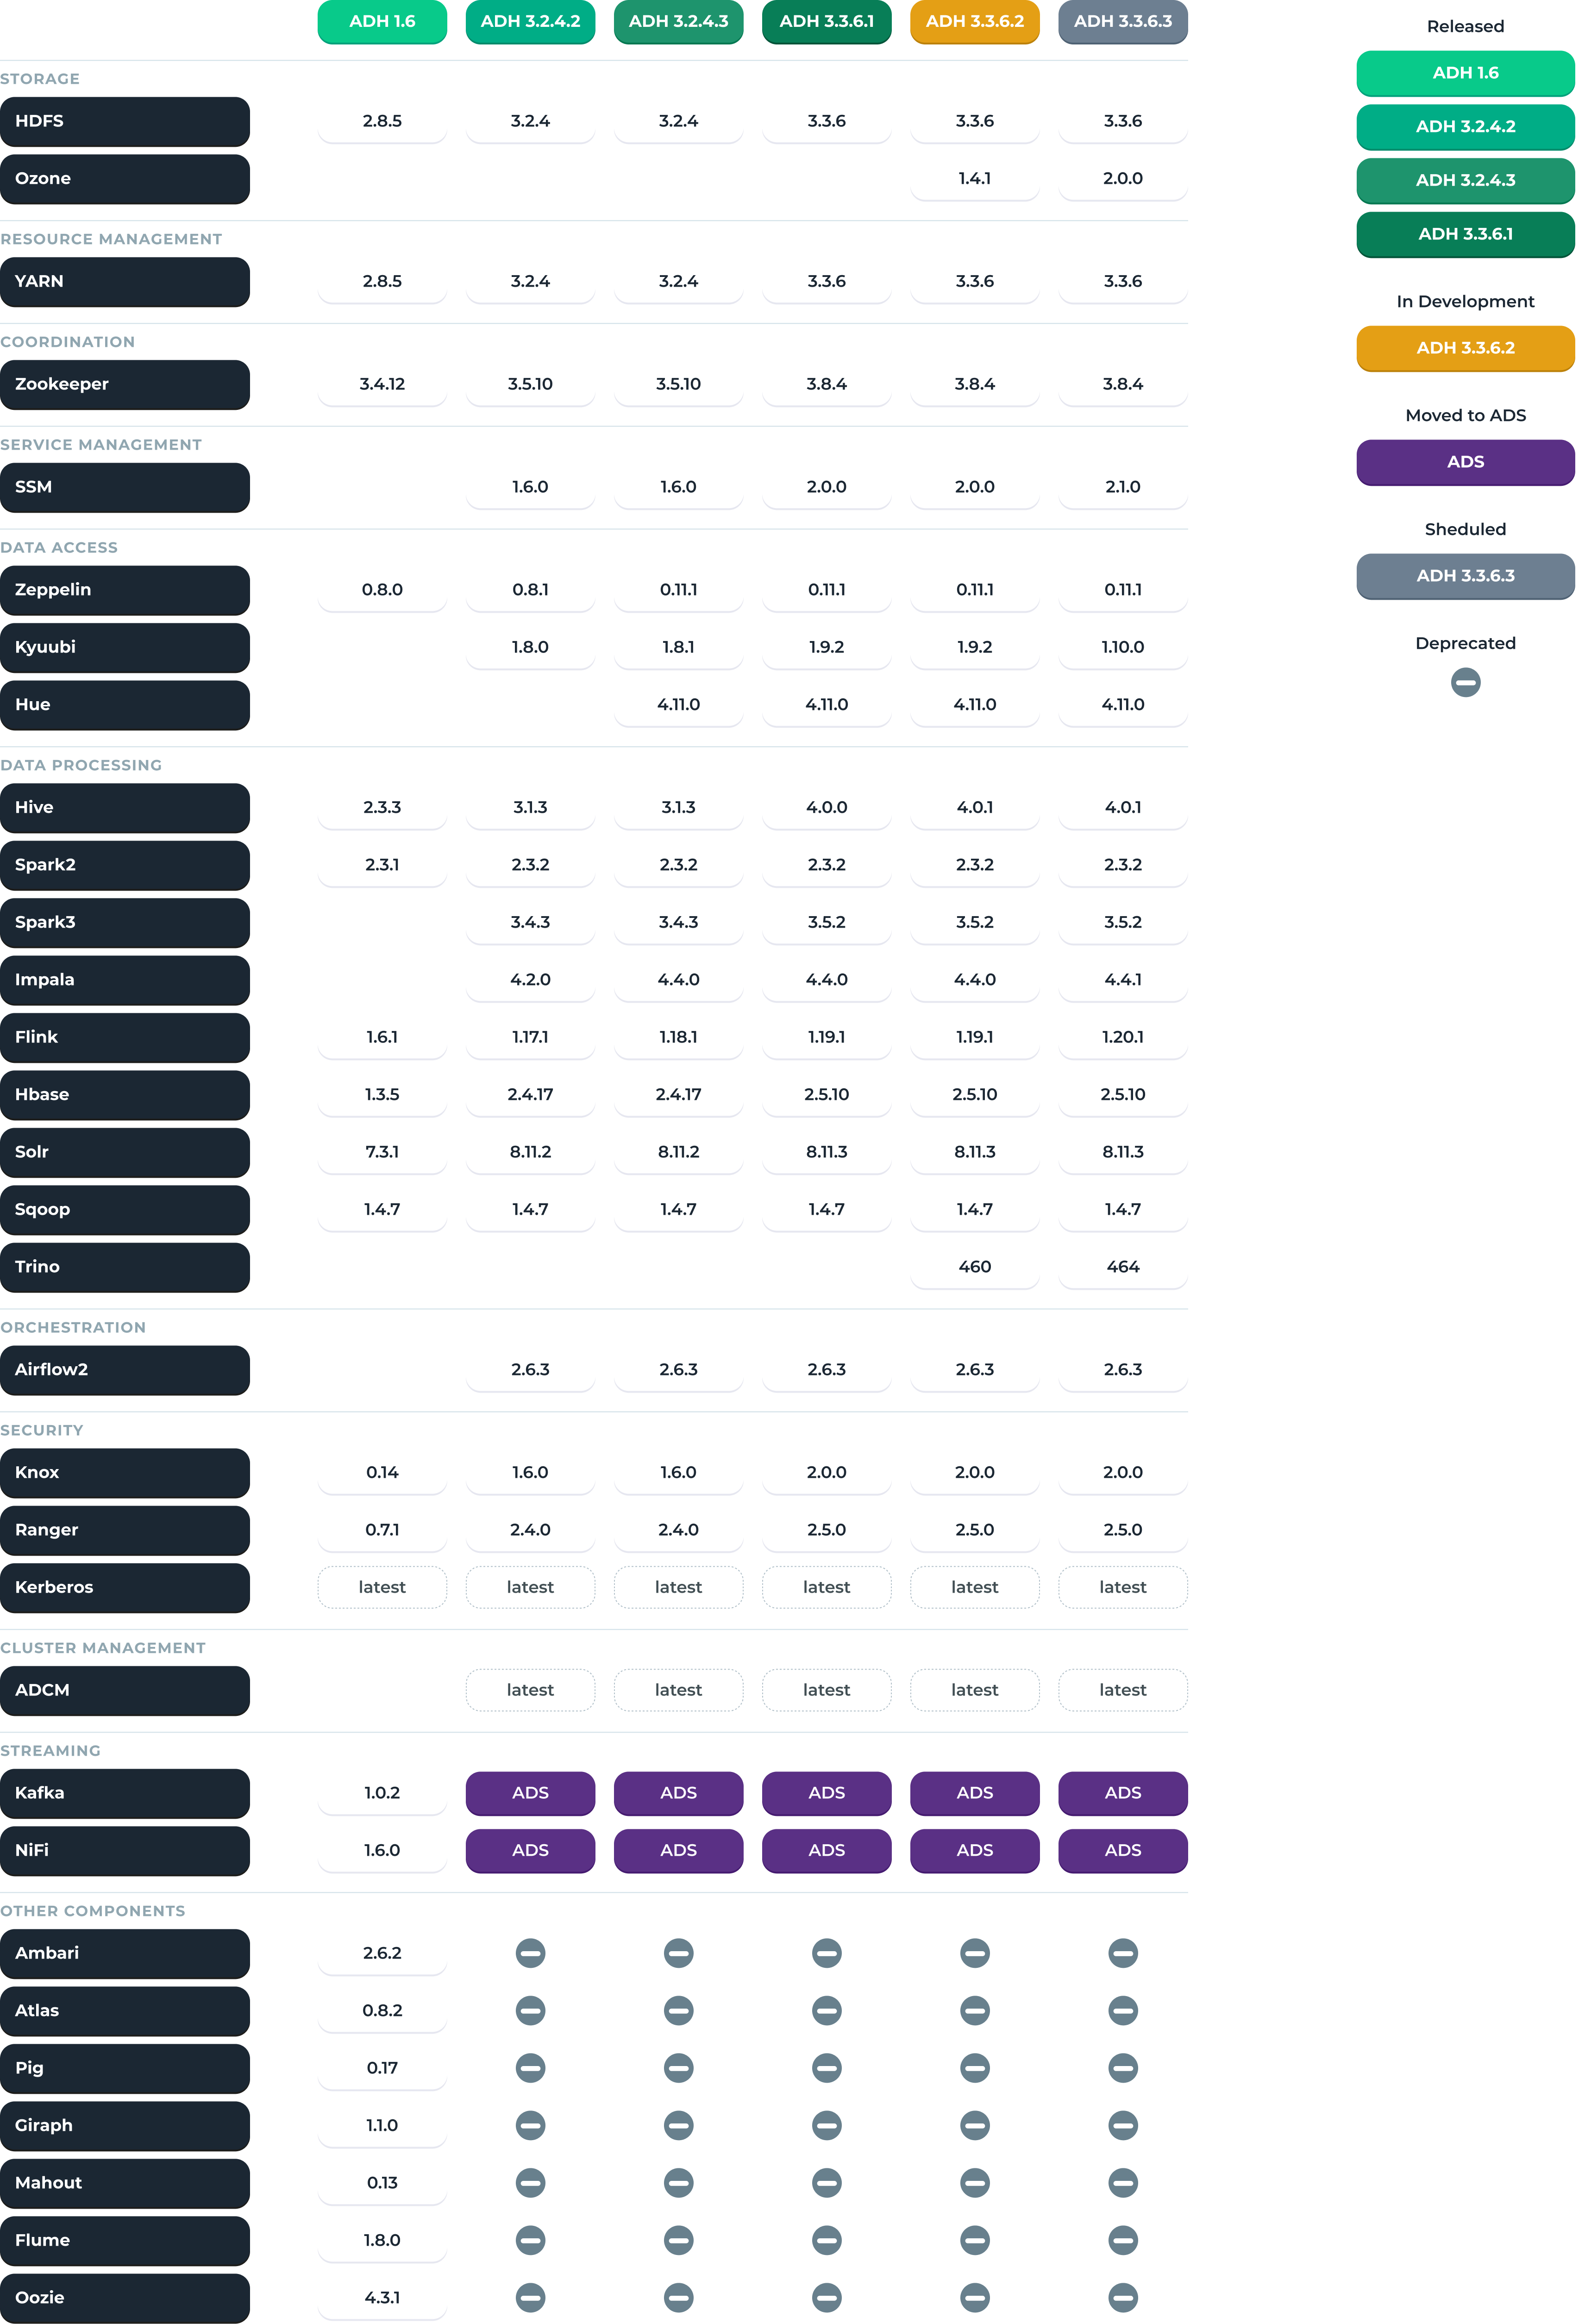The image size is (1591, 2324).
Task: Select the orange ADH 3.3.6.2 column header
Action: (975, 22)
